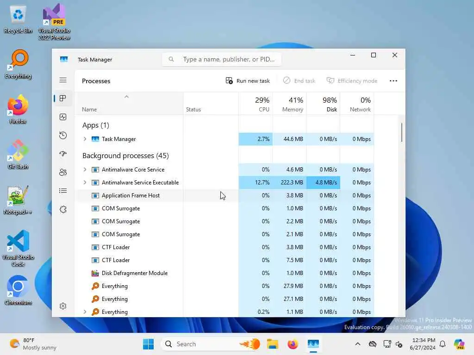The width and height of the screenshot is (474, 355).
Task: Open the Users icon in sidebar
Action: (x=63, y=172)
